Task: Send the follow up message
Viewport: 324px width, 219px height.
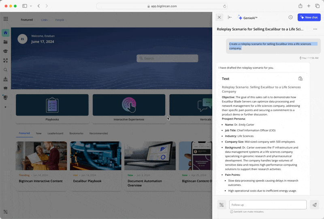Action: click(x=315, y=205)
